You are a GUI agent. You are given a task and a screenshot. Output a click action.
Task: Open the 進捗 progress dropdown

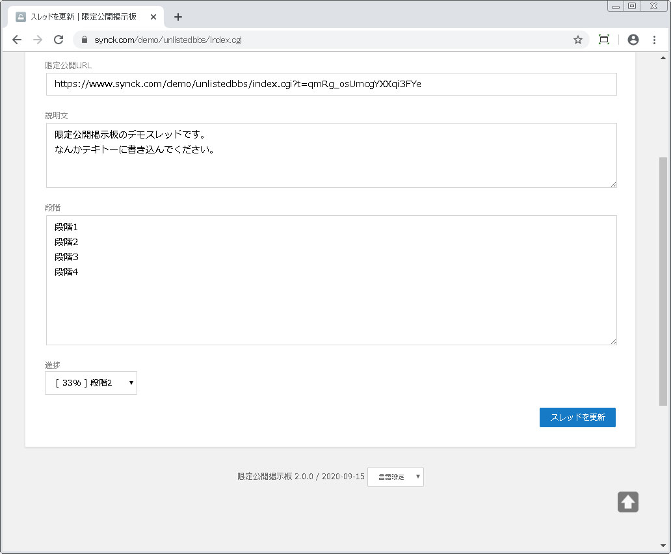pyautogui.click(x=91, y=383)
